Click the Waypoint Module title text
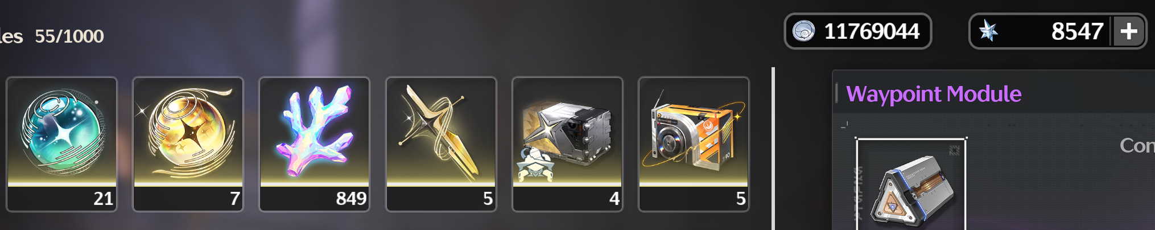The width and height of the screenshot is (1155, 230). 934,94
